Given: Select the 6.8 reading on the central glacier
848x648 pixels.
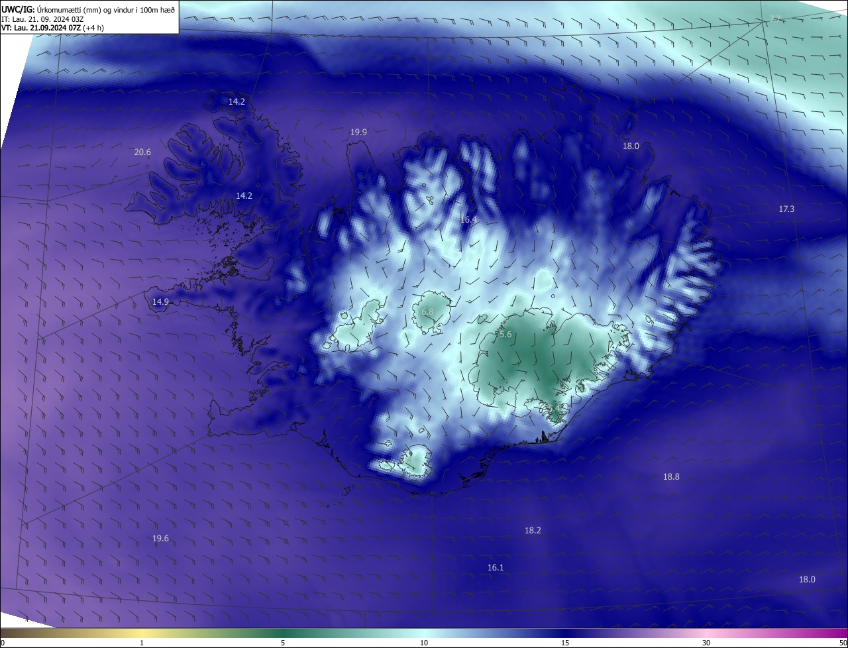Looking at the screenshot, I should coord(427,312).
